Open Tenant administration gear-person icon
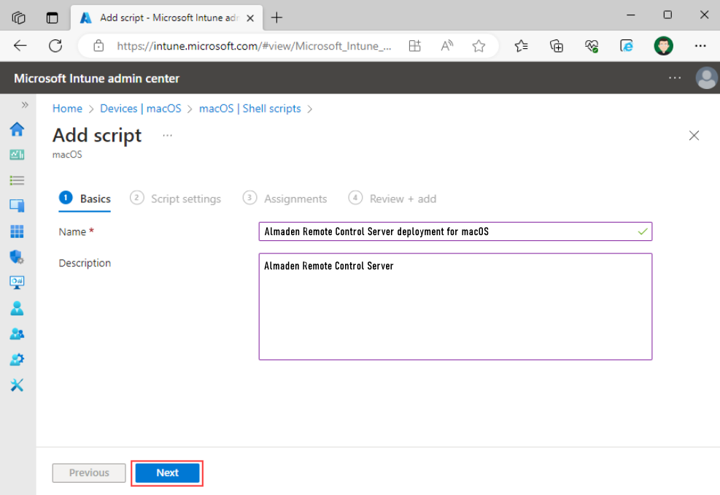Image resolution: width=720 pixels, height=495 pixels. click(17, 359)
